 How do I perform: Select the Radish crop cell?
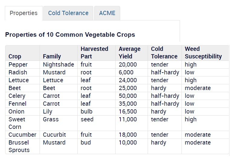18,72
